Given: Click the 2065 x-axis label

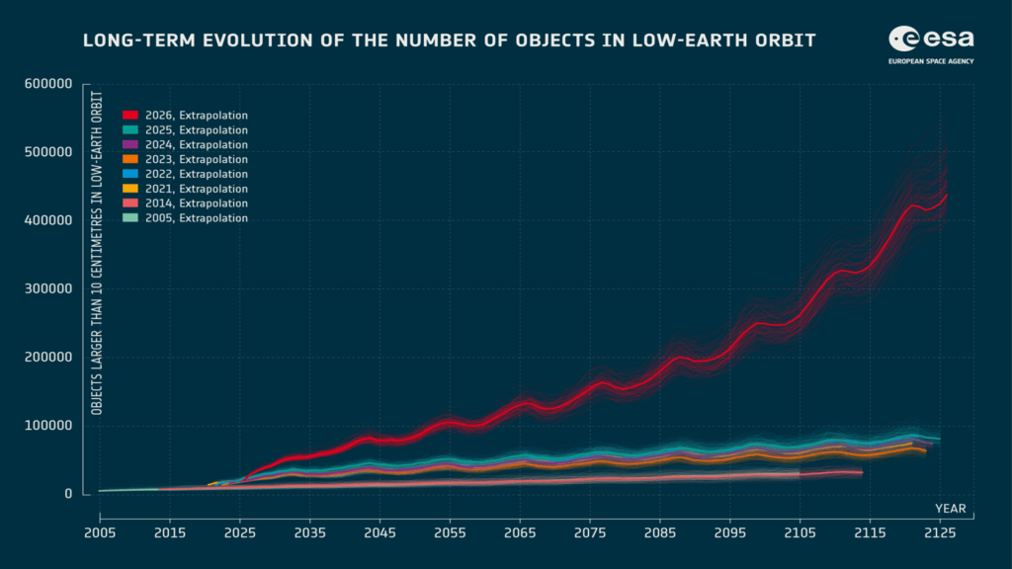Looking at the screenshot, I should [x=520, y=533].
